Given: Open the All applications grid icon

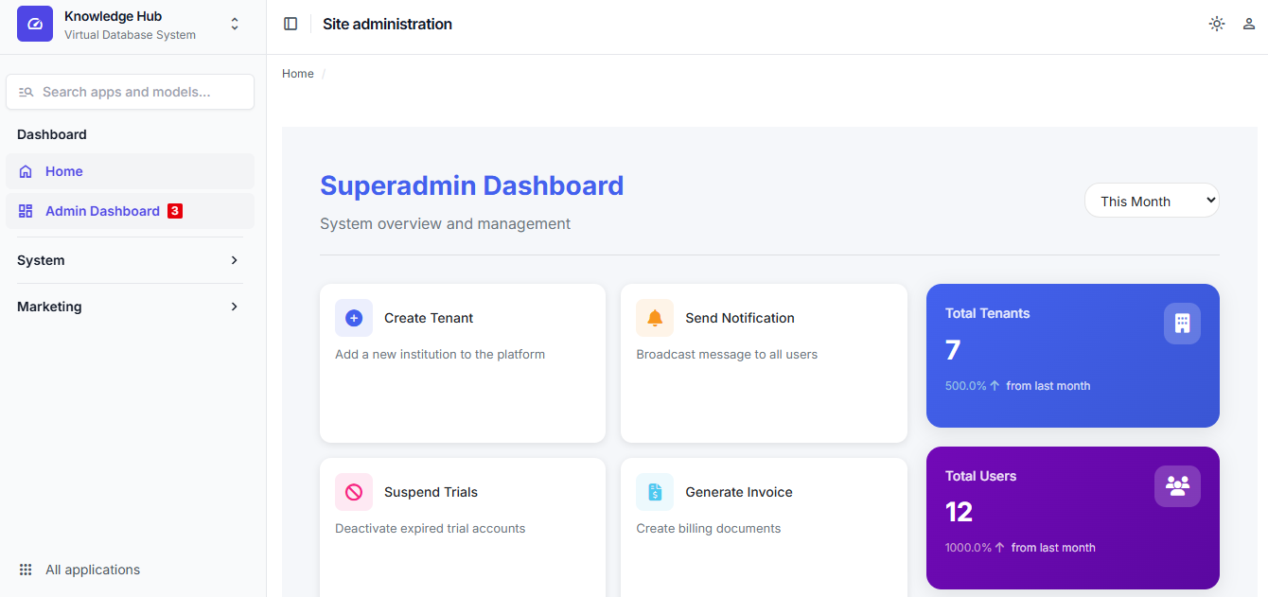Looking at the screenshot, I should point(26,570).
